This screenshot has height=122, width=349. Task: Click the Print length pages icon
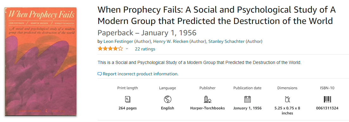[x=127, y=99]
